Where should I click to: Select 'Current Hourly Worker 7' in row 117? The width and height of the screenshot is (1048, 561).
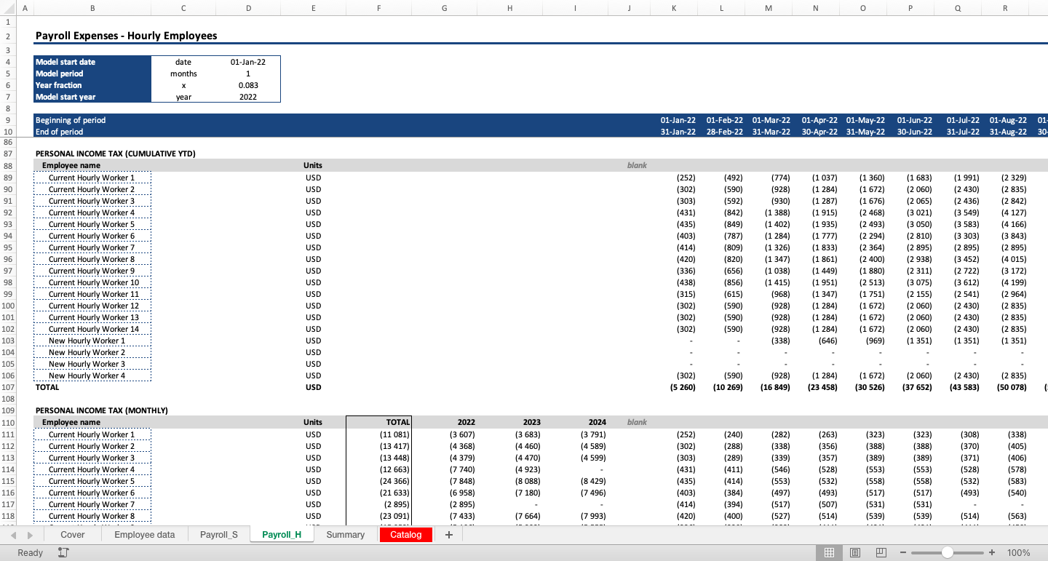point(92,504)
